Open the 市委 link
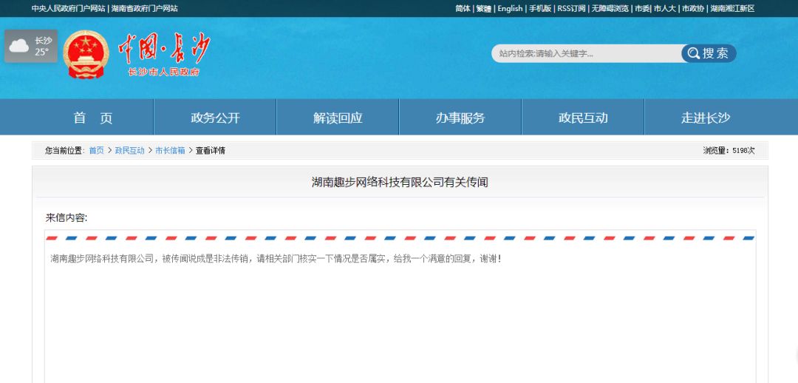This screenshot has height=383, width=798. click(642, 8)
